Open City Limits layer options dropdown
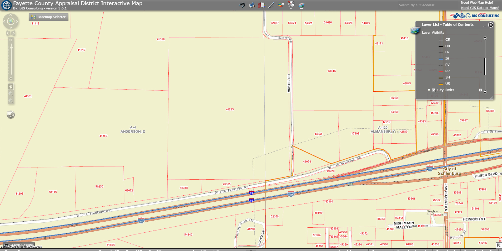 (480, 90)
